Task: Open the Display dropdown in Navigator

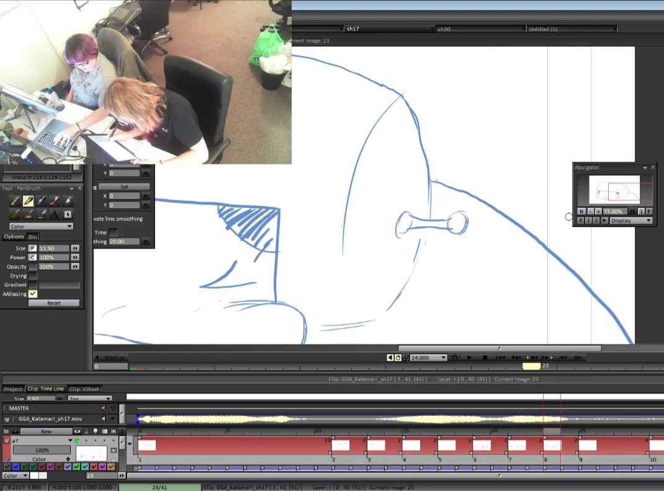Action: [630, 220]
